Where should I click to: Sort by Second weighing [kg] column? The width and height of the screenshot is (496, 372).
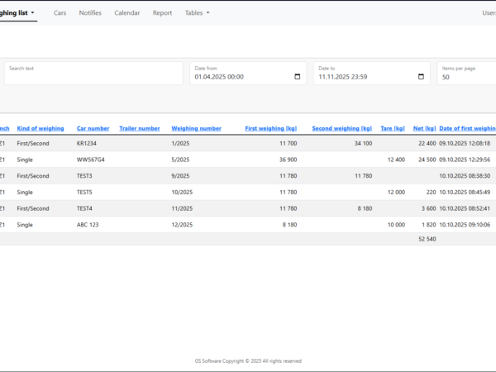pos(342,128)
